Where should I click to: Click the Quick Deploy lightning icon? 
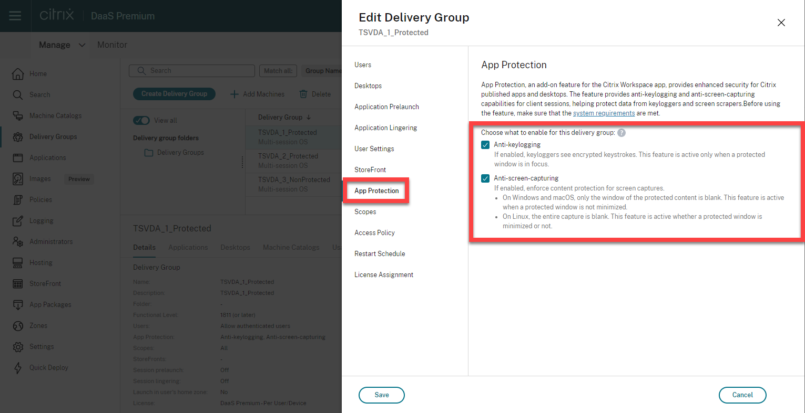tap(18, 367)
